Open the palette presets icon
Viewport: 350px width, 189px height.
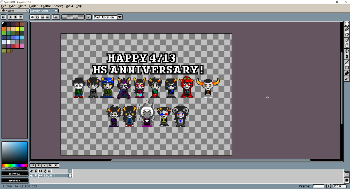tap(15, 17)
